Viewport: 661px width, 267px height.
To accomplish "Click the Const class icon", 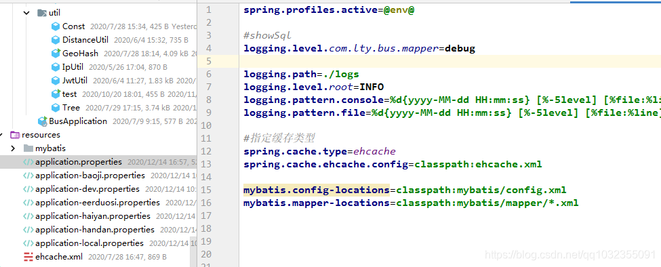I will [x=55, y=26].
